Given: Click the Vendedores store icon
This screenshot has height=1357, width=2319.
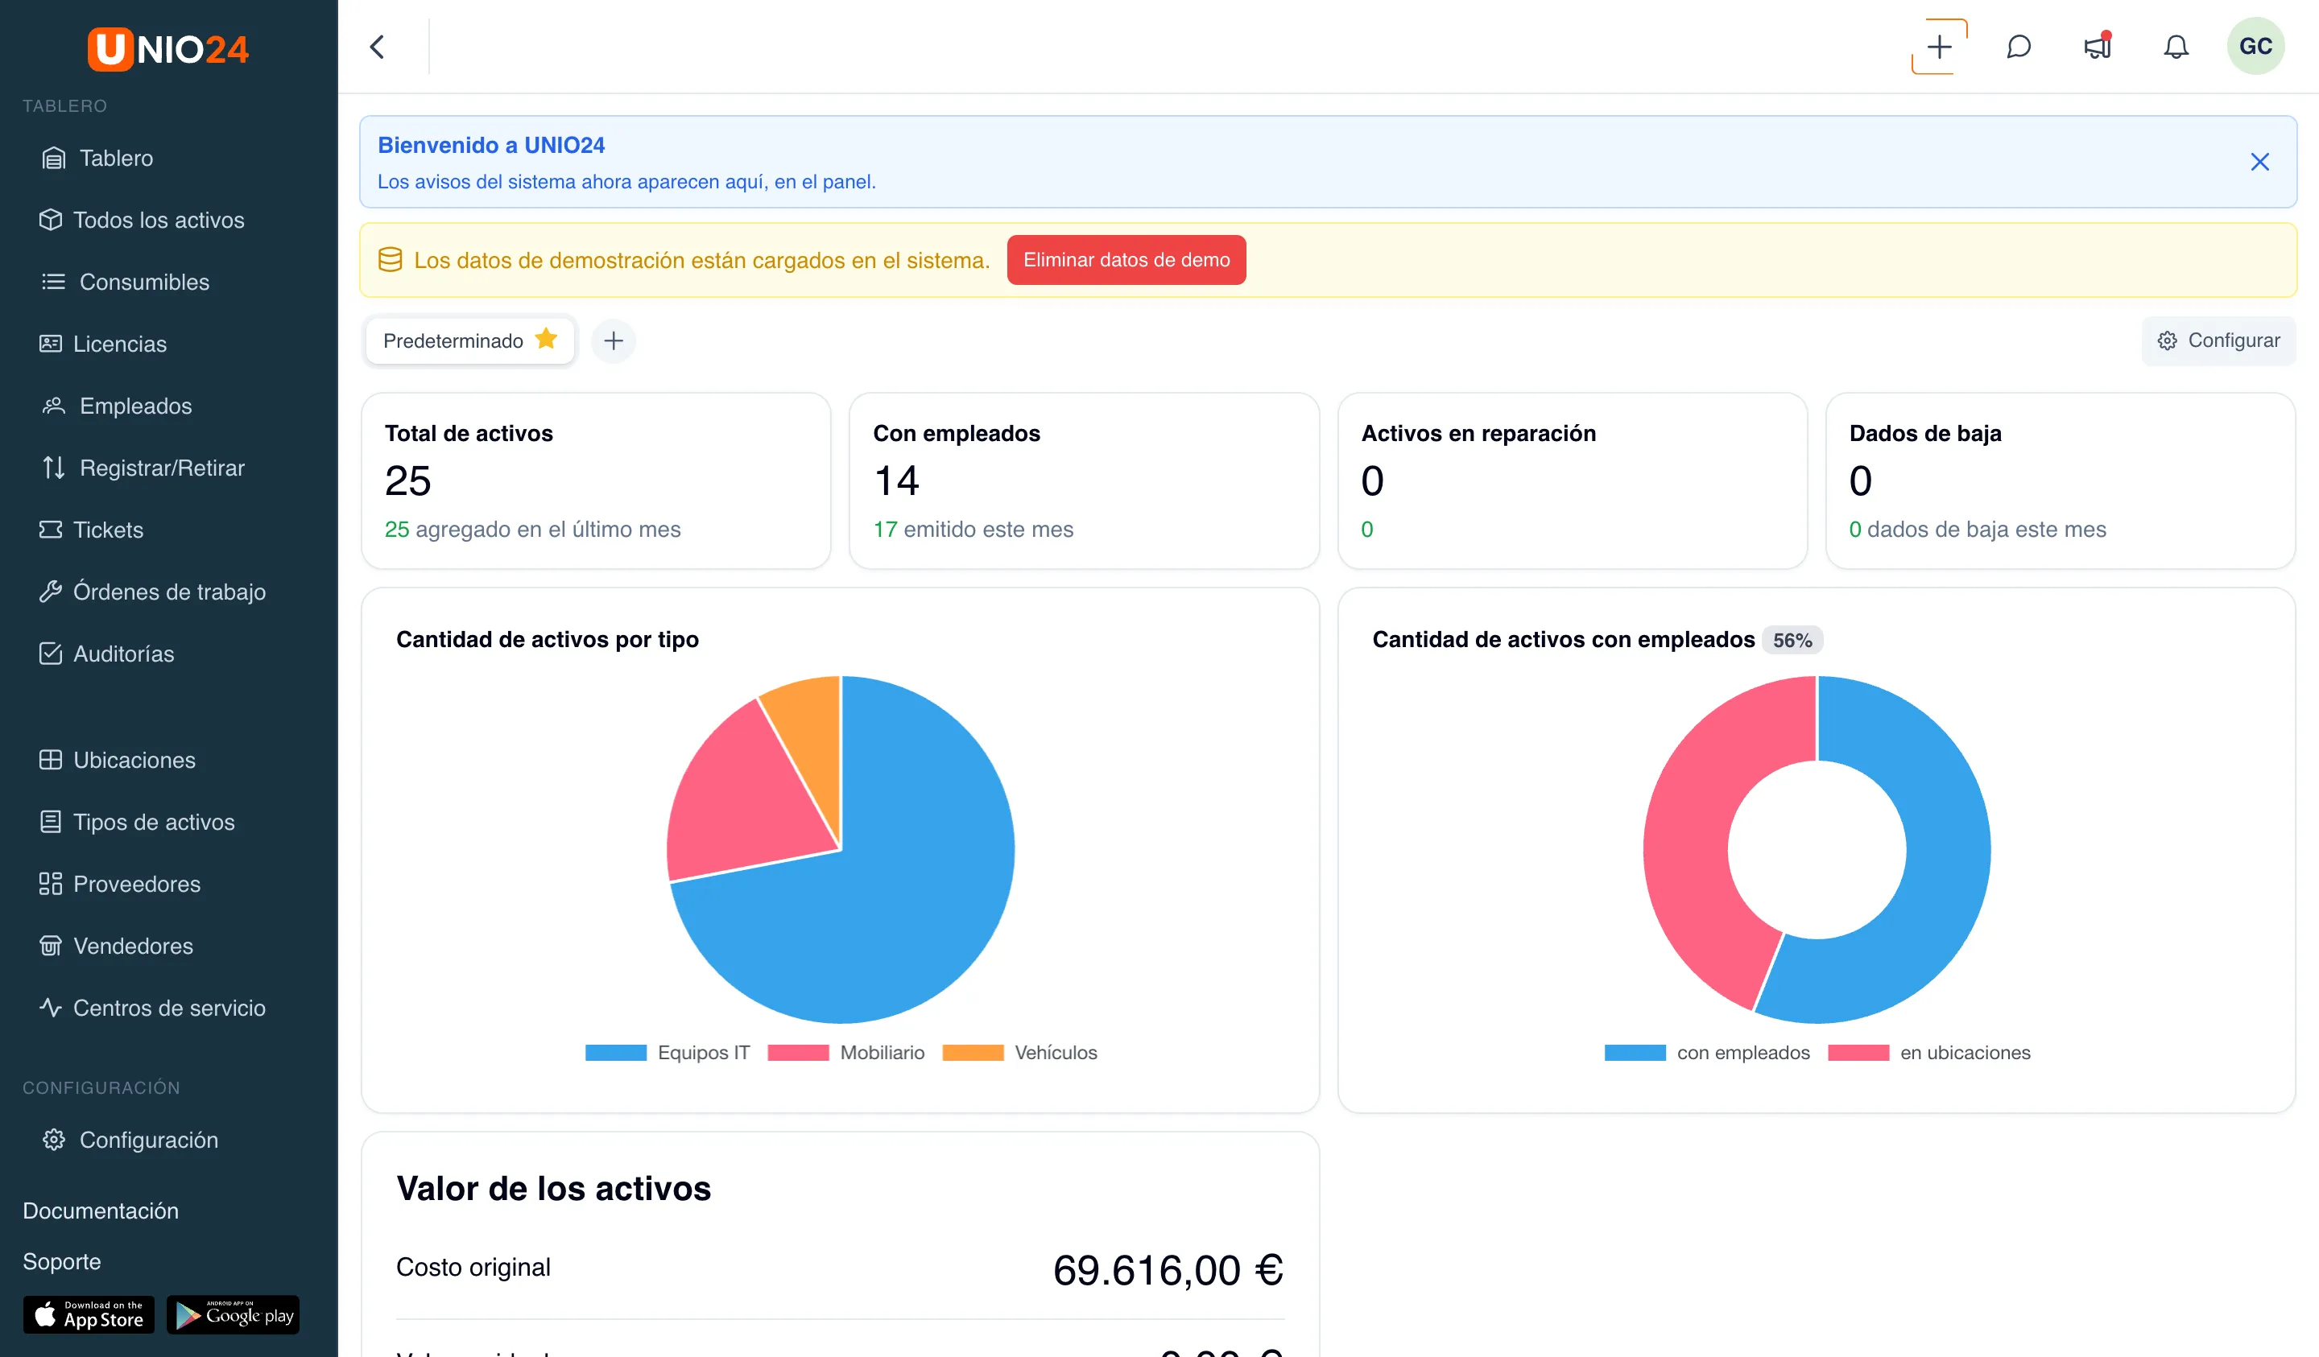Looking at the screenshot, I should (x=51, y=946).
